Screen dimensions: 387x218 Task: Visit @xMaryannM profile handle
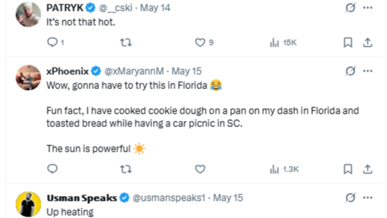pos(134,71)
